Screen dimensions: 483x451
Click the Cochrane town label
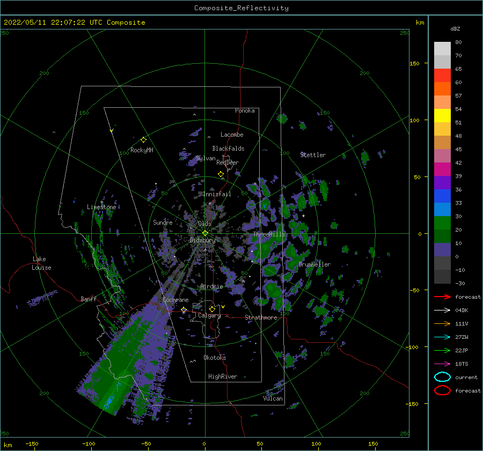click(x=175, y=300)
